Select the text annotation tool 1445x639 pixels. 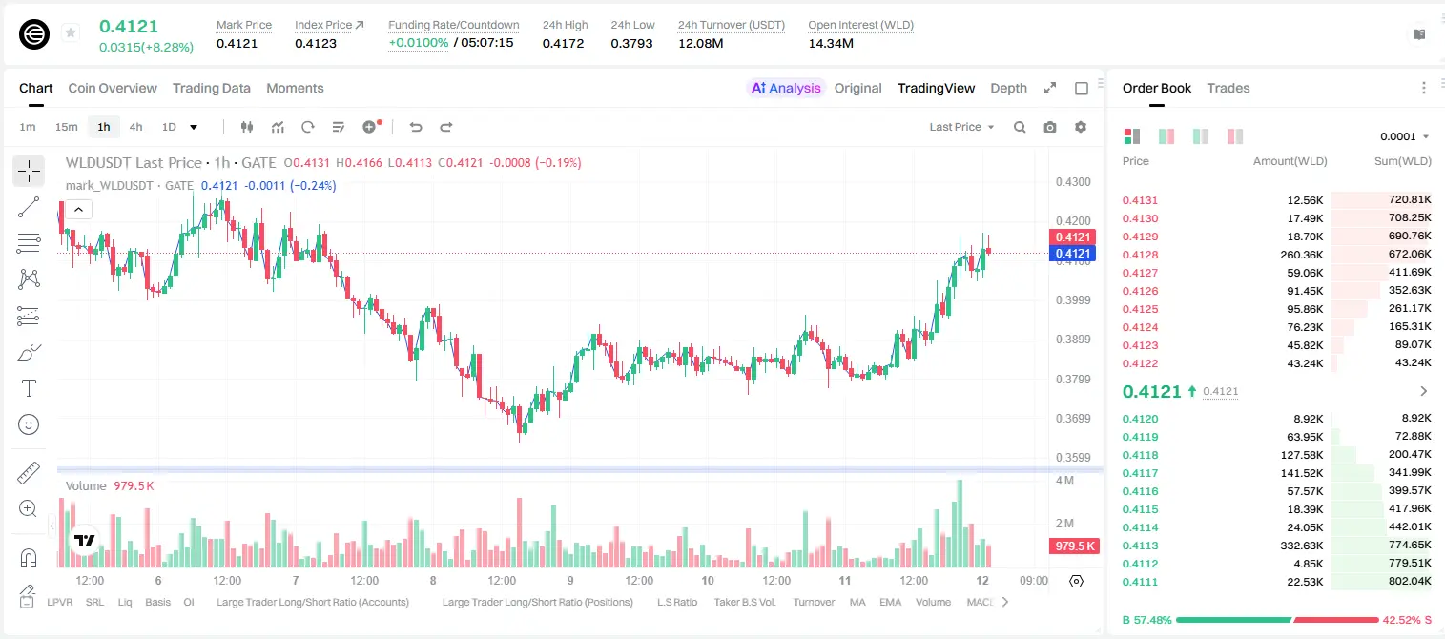pos(29,388)
